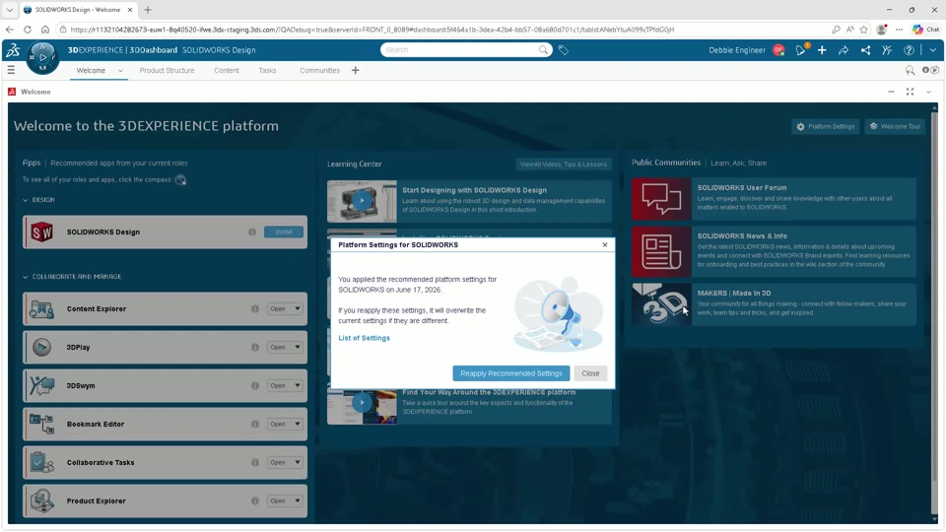The width and height of the screenshot is (946, 532).
Task: Open the 3DEXPERIENCE compass
Action: [42, 58]
